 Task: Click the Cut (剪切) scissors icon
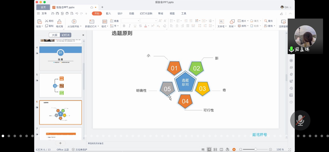pos(47,21)
